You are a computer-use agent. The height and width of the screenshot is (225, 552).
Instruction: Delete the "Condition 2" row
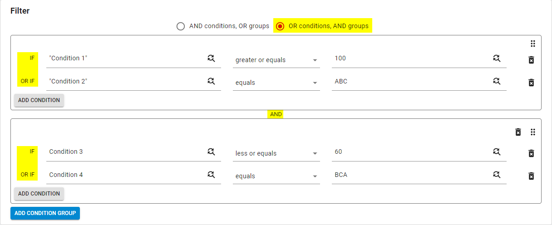531,83
